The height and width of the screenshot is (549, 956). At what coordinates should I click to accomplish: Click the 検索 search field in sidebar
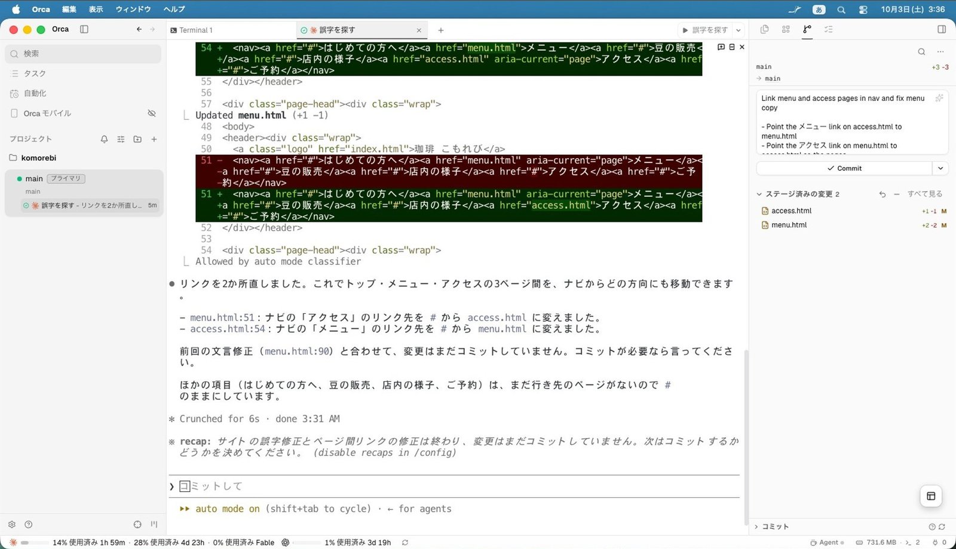point(83,54)
